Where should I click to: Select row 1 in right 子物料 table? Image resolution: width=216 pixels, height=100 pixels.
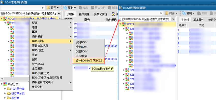coord(197,30)
